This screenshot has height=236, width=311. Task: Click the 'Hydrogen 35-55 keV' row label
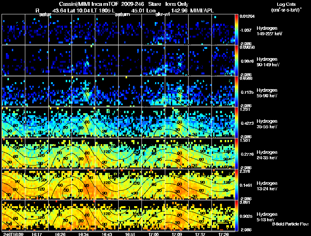click(267, 124)
